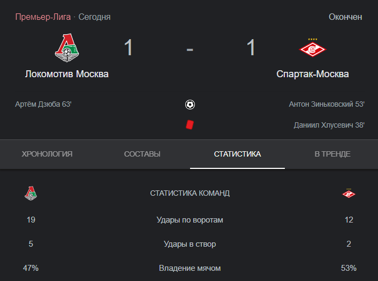Click the Удары по воротам stat row
Screen dimensions: 378x281
190,220
